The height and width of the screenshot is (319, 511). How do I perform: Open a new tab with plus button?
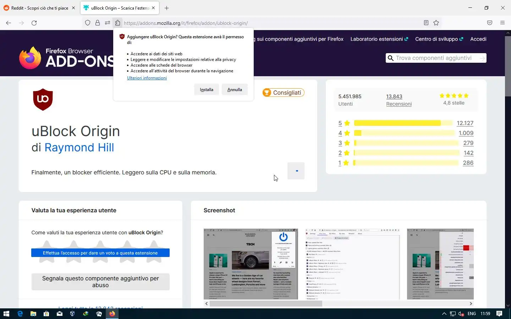[x=167, y=8]
